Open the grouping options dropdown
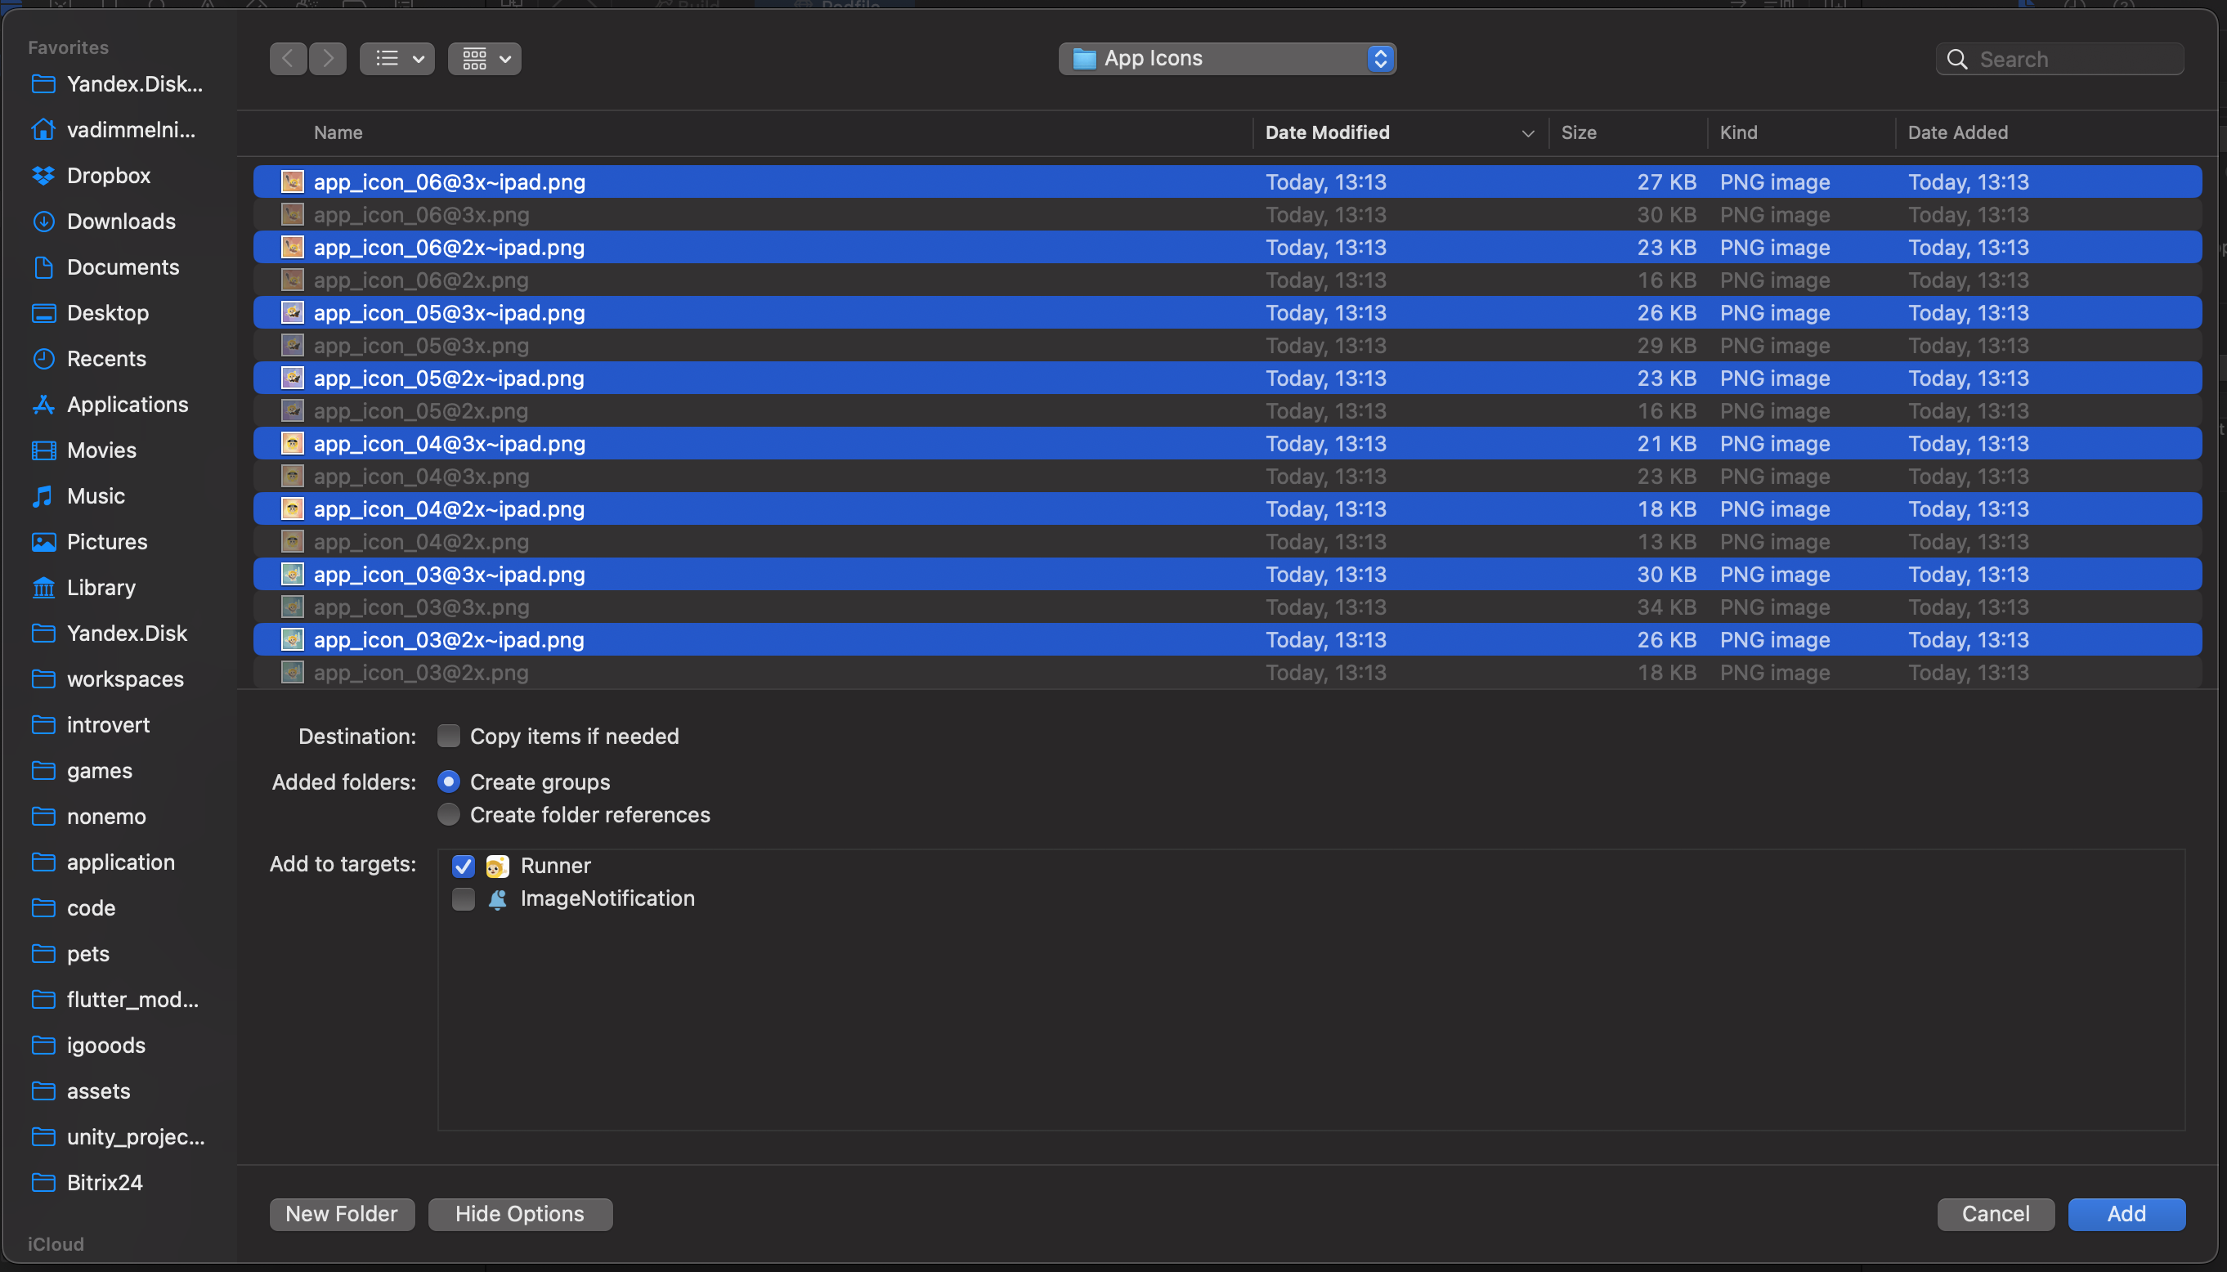This screenshot has width=2227, height=1272. pyautogui.click(x=485, y=59)
